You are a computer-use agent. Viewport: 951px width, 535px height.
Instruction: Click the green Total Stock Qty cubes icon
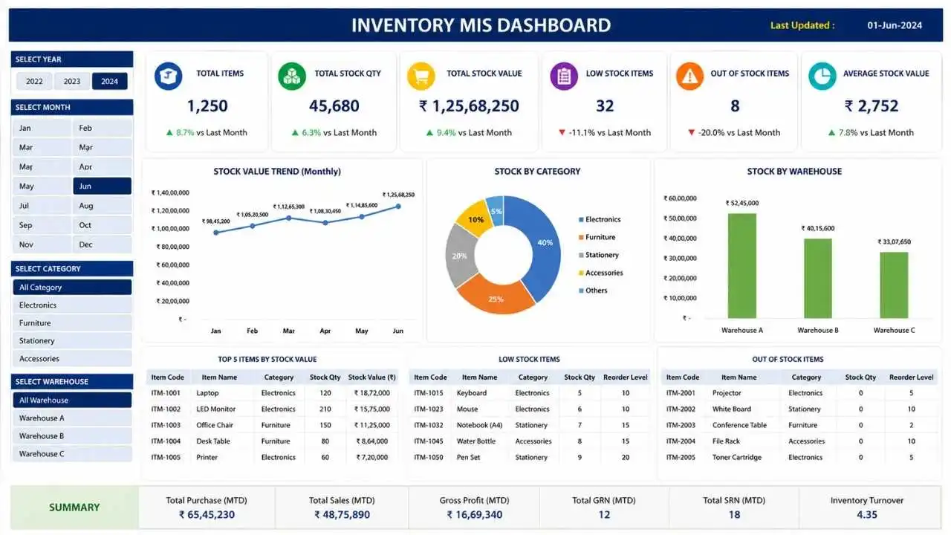tap(291, 76)
